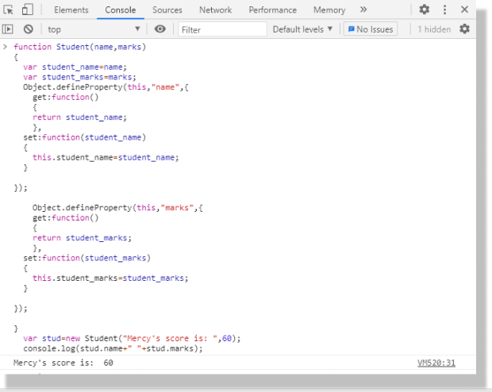The image size is (492, 392).
Task: Show the console sidebar icon
Action: click(8, 29)
